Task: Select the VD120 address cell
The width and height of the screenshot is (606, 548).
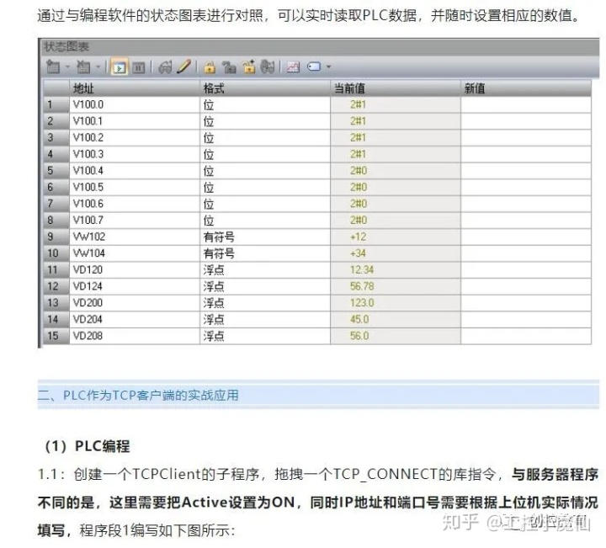Action: [135, 269]
